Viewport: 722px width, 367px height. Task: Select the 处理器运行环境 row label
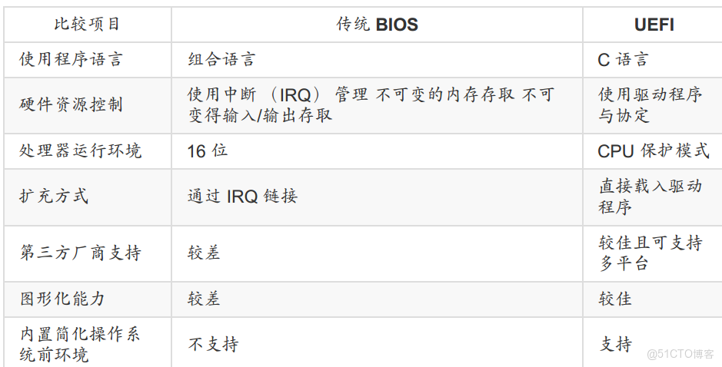pos(81,150)
